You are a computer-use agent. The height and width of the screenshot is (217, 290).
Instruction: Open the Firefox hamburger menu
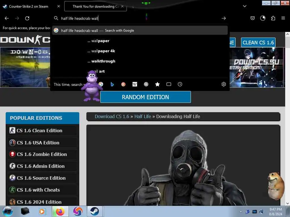[283, 18]
